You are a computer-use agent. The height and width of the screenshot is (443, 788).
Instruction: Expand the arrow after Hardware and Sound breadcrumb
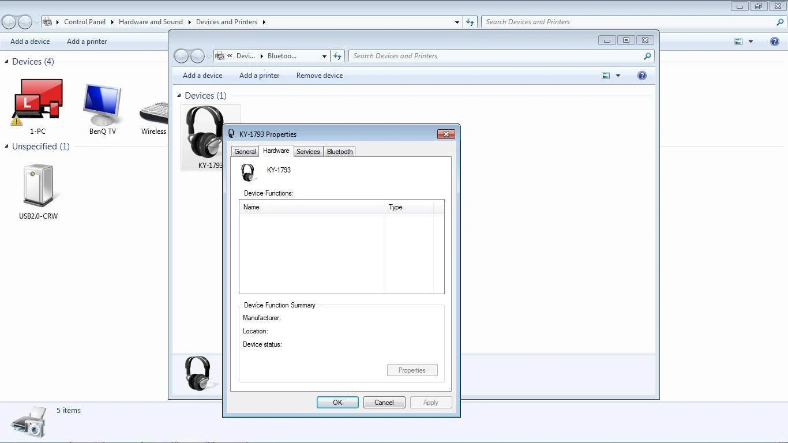pos(189,22)
